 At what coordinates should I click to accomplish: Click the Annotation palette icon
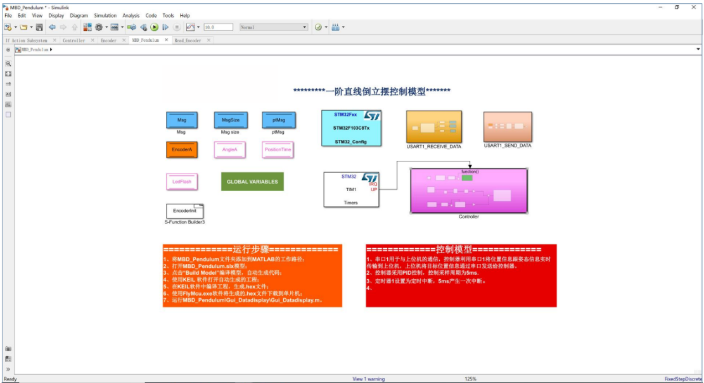[8, 94]
